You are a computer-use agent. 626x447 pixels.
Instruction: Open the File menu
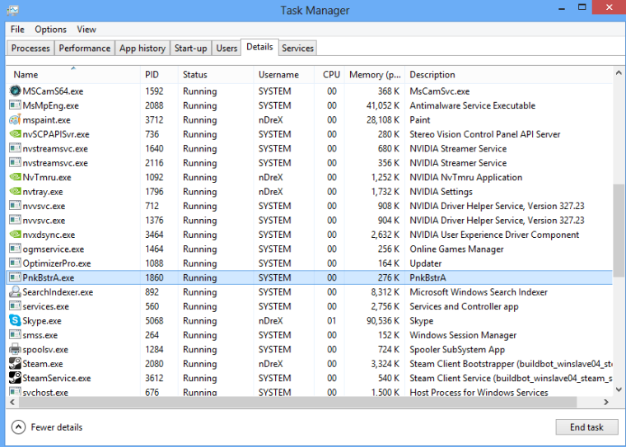pos(17,30)
